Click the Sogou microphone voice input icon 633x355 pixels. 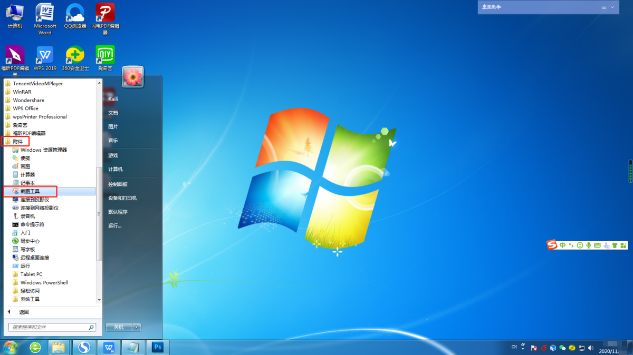click(x=588, y=245)
